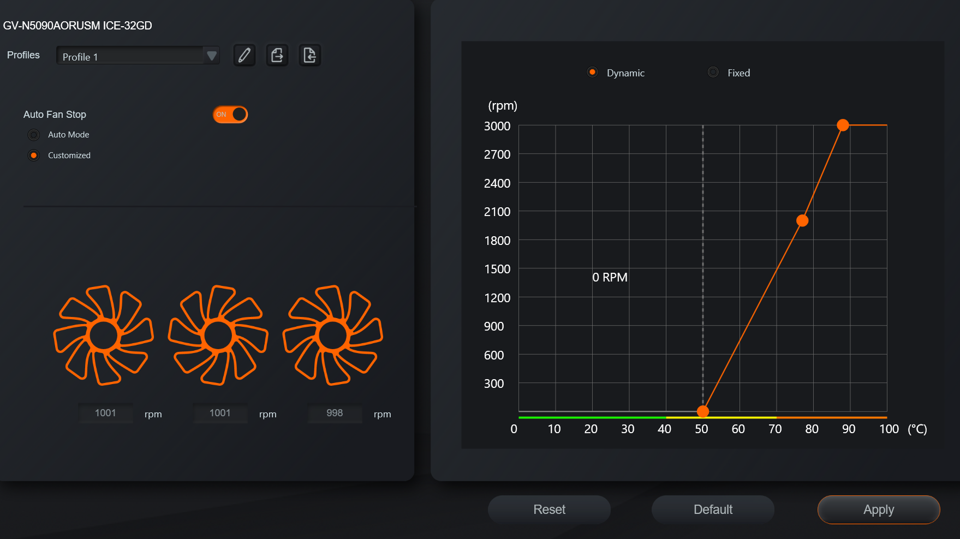Image resolution: width=960 pixels, height=539 pixels.
Task: Click the 1500 value on rpm axis
Action: click(497, 269)
